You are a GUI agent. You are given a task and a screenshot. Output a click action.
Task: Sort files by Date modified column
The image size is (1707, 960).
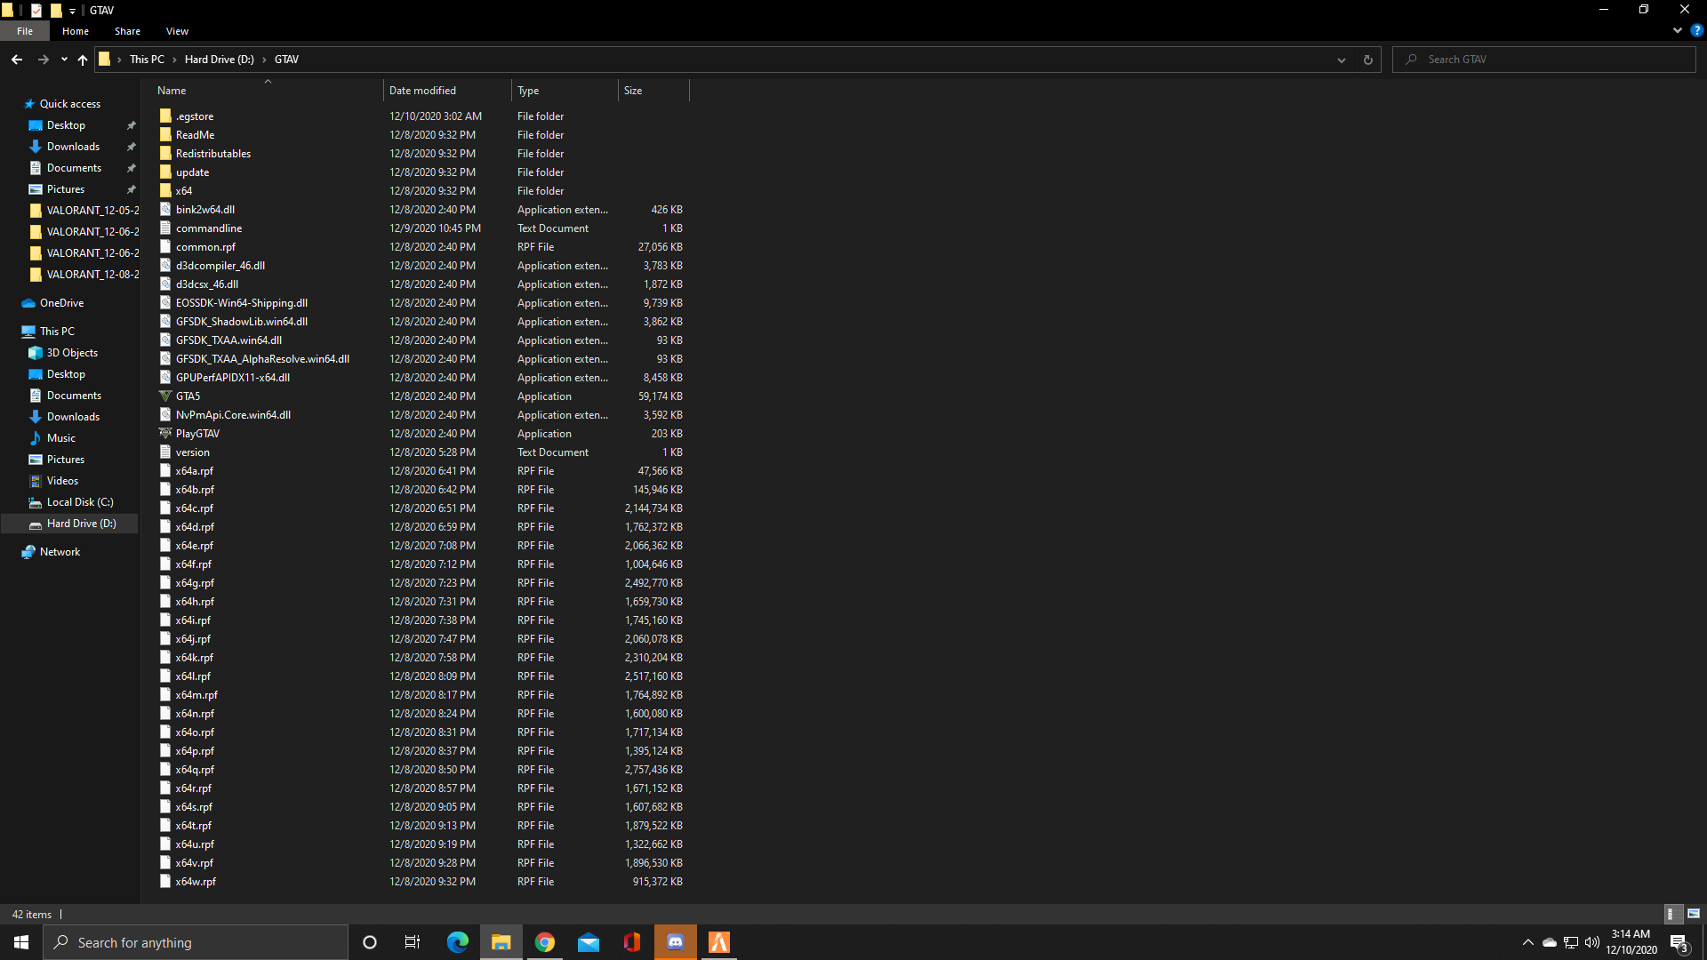pos(422,91)
